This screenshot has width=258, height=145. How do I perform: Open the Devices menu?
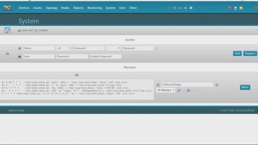(24, 8)
